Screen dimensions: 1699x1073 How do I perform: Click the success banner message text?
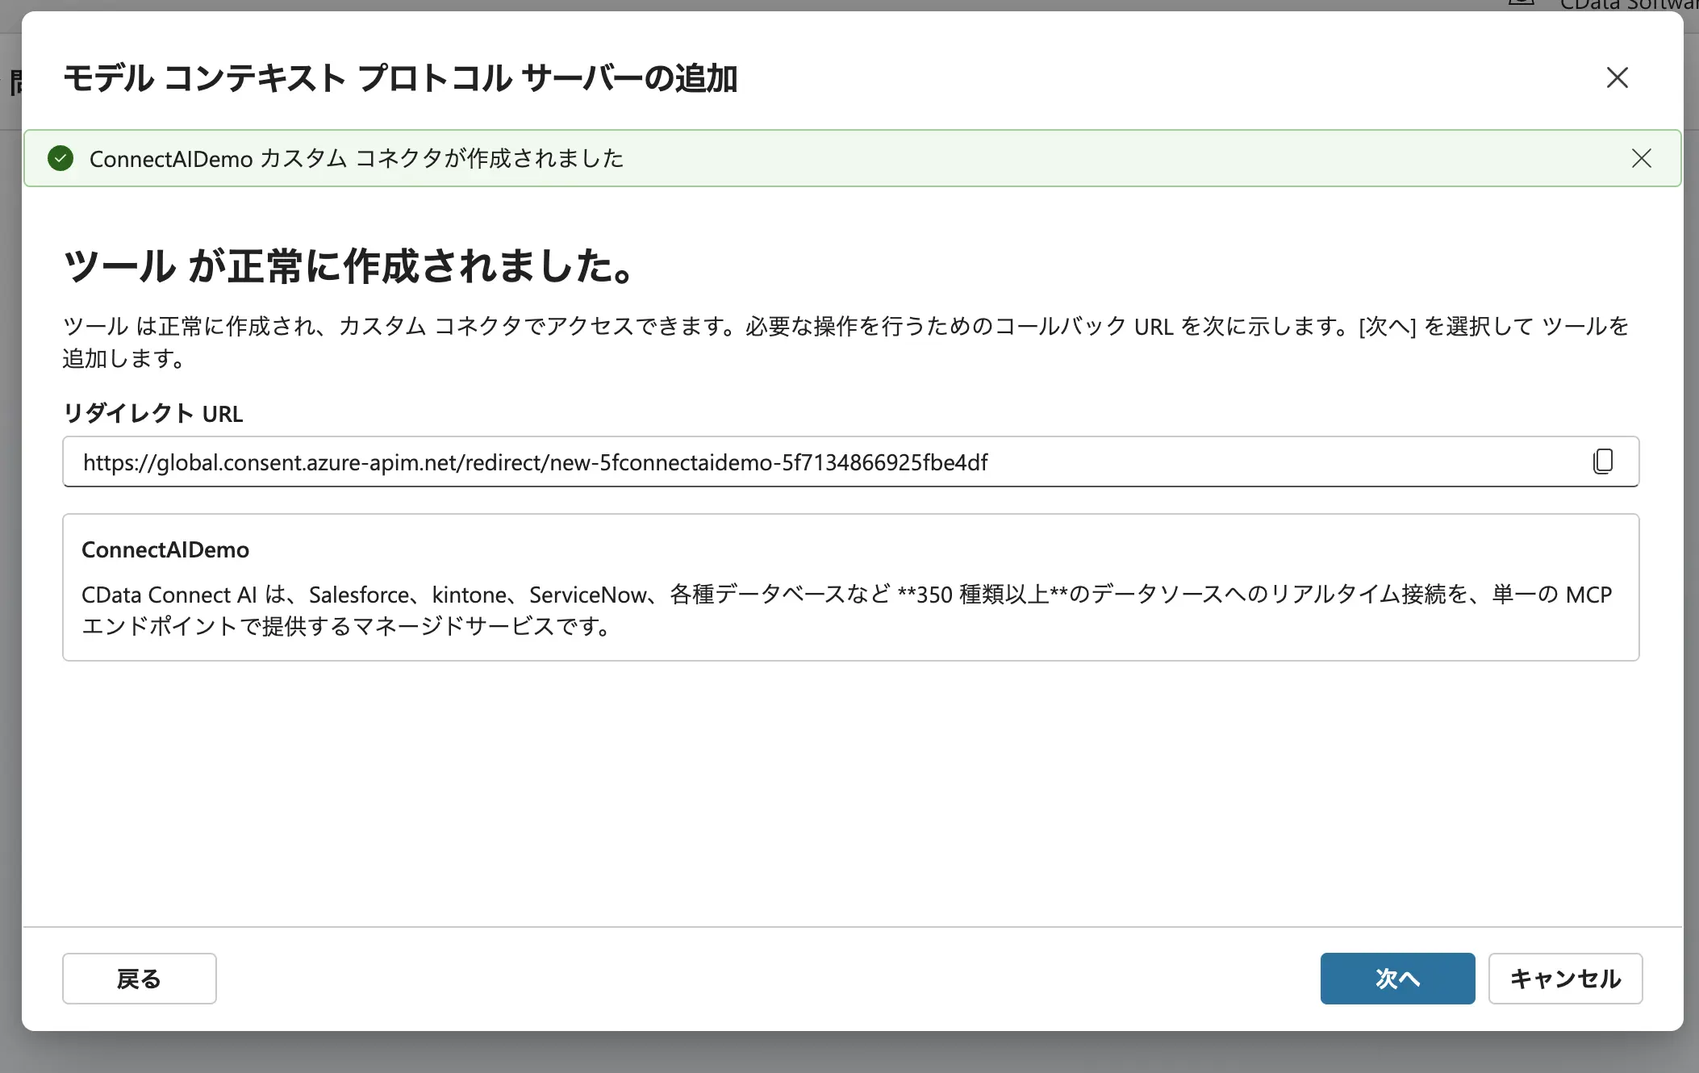357,158
